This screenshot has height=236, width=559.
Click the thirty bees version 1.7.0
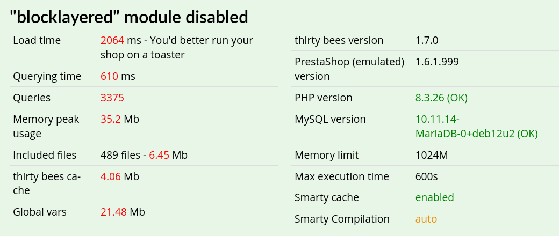click(427, 40)
